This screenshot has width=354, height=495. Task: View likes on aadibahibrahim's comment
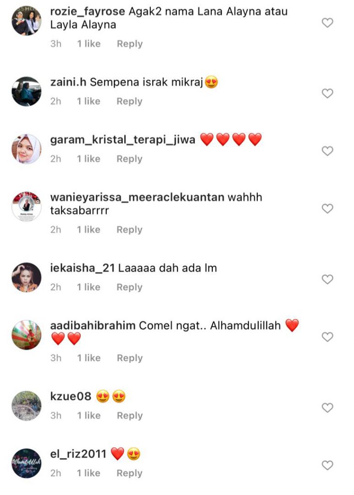click(89, 358)
